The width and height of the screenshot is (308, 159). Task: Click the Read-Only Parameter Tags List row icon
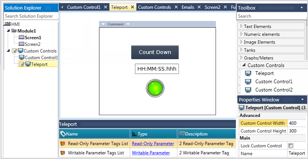tap(63, 144)
